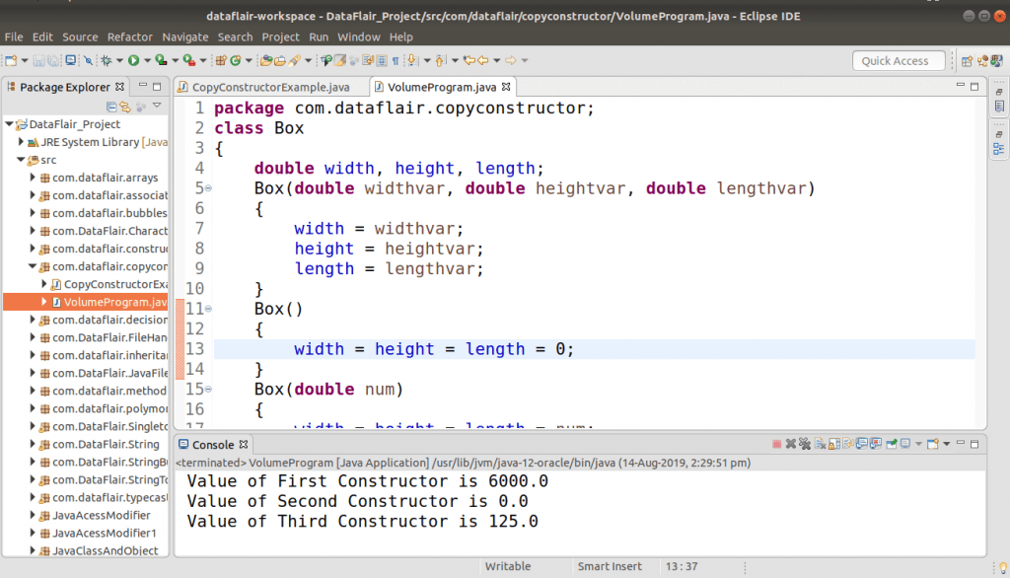This screenshot has width=1010, height=578.
Task: Open a new Console view via its icon
Action: [x=932, y=444]
